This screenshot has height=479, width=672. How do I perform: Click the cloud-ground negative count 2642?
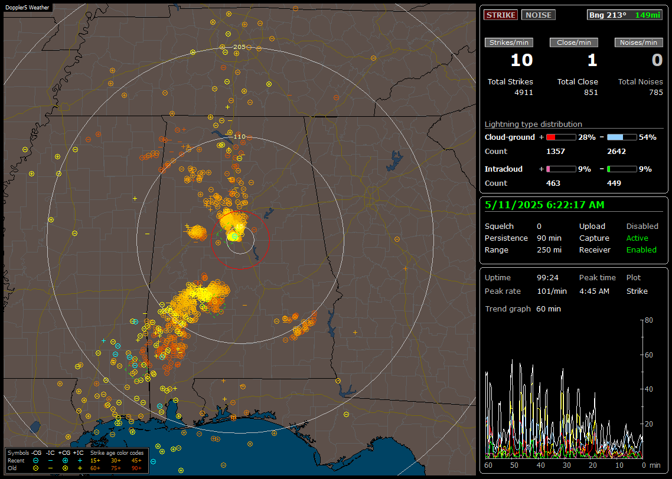[616, 152]
